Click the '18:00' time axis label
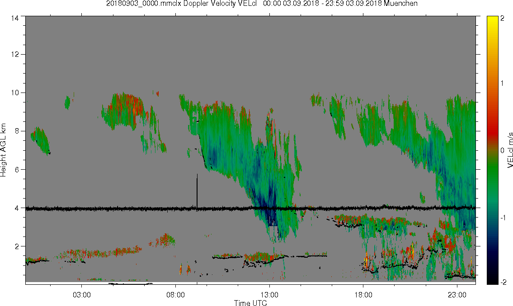Viewport: 513px width, 306px height. pyautogui.click(x=363, y=295)
